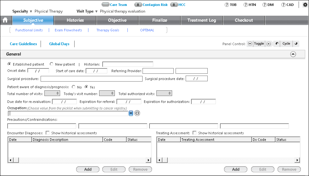The height and width of the screenshot is (176, 309).
Task: Open the Visit Type dropdown arrow
Action: pos(96,11)
